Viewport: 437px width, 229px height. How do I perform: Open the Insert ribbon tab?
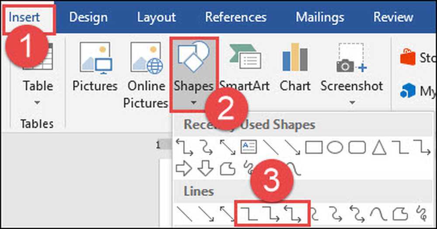point(24,17)
